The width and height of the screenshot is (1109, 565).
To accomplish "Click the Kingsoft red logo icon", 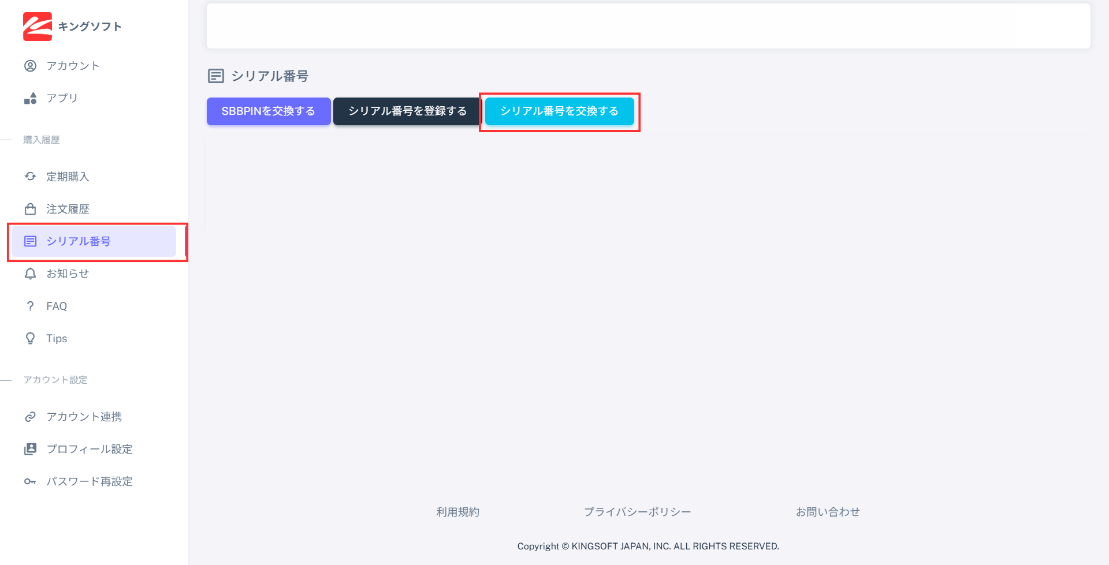I will [x=37, y=27].
